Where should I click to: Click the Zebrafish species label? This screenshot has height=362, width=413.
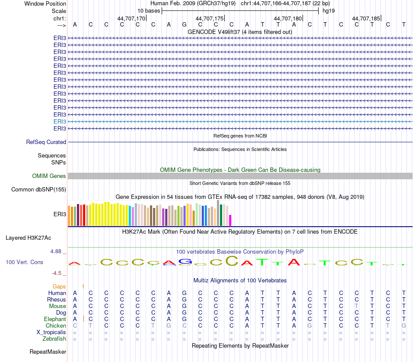coord(54,339)
